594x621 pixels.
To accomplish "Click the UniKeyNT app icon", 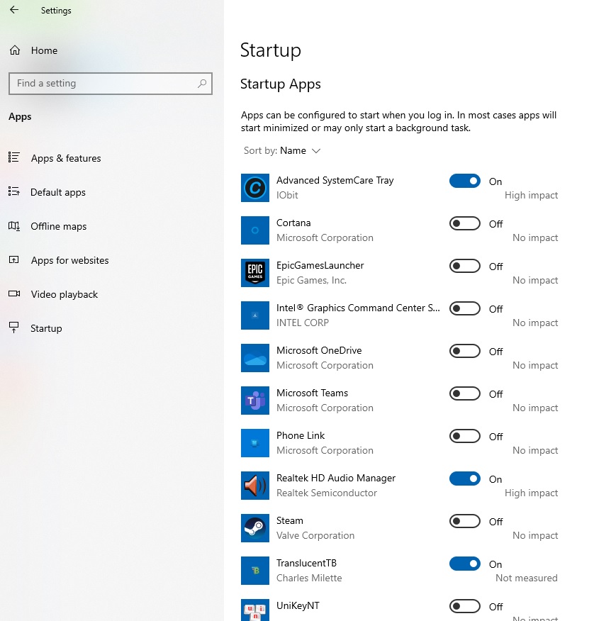I will coord(255,610).
